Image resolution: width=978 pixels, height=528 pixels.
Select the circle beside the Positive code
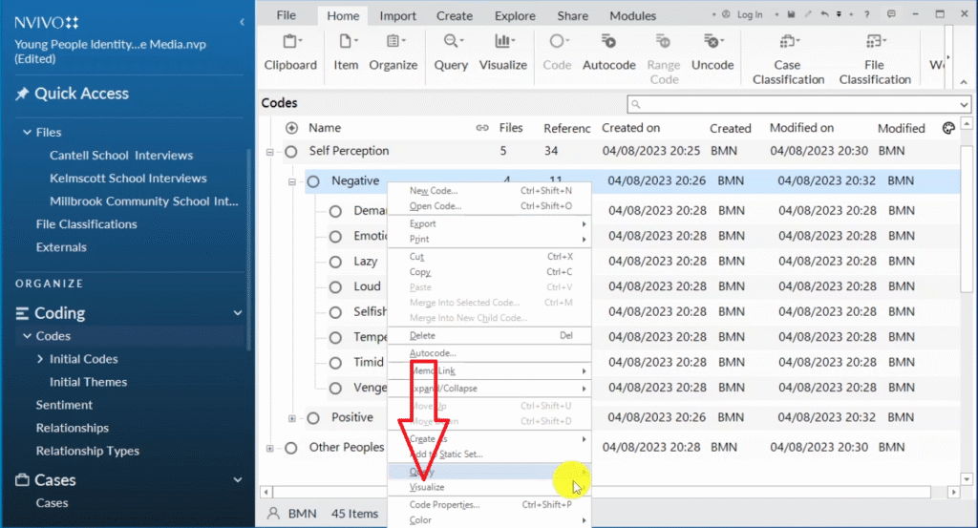click(313, 418)
